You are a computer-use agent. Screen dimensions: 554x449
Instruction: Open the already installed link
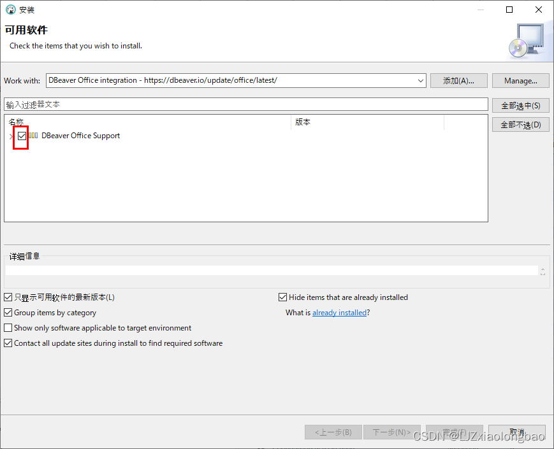pos(339,313)
